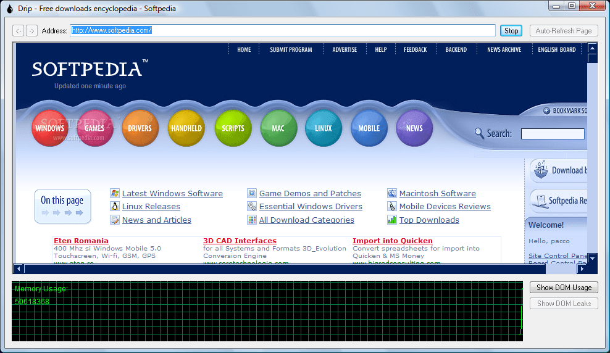Open the Scripts green sphere category
Screen dimensions: 610x353
233,128
